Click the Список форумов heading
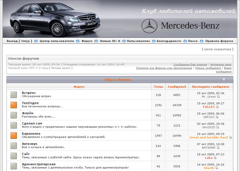240x171 pixels. pyautogui.click(x=24, y=58)
